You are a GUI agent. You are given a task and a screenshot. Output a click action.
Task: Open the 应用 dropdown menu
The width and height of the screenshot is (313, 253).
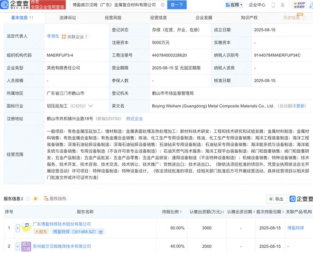pos(234,5)
